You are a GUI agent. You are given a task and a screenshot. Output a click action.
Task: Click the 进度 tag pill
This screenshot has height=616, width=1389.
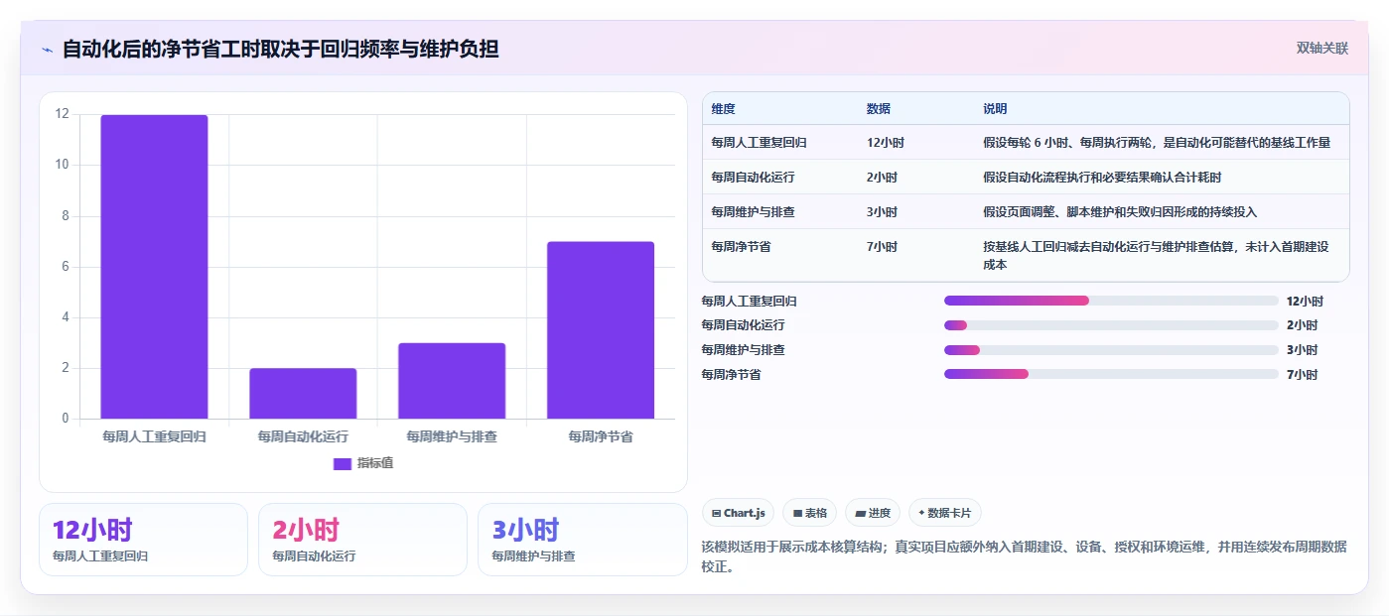tap(873, 513)
